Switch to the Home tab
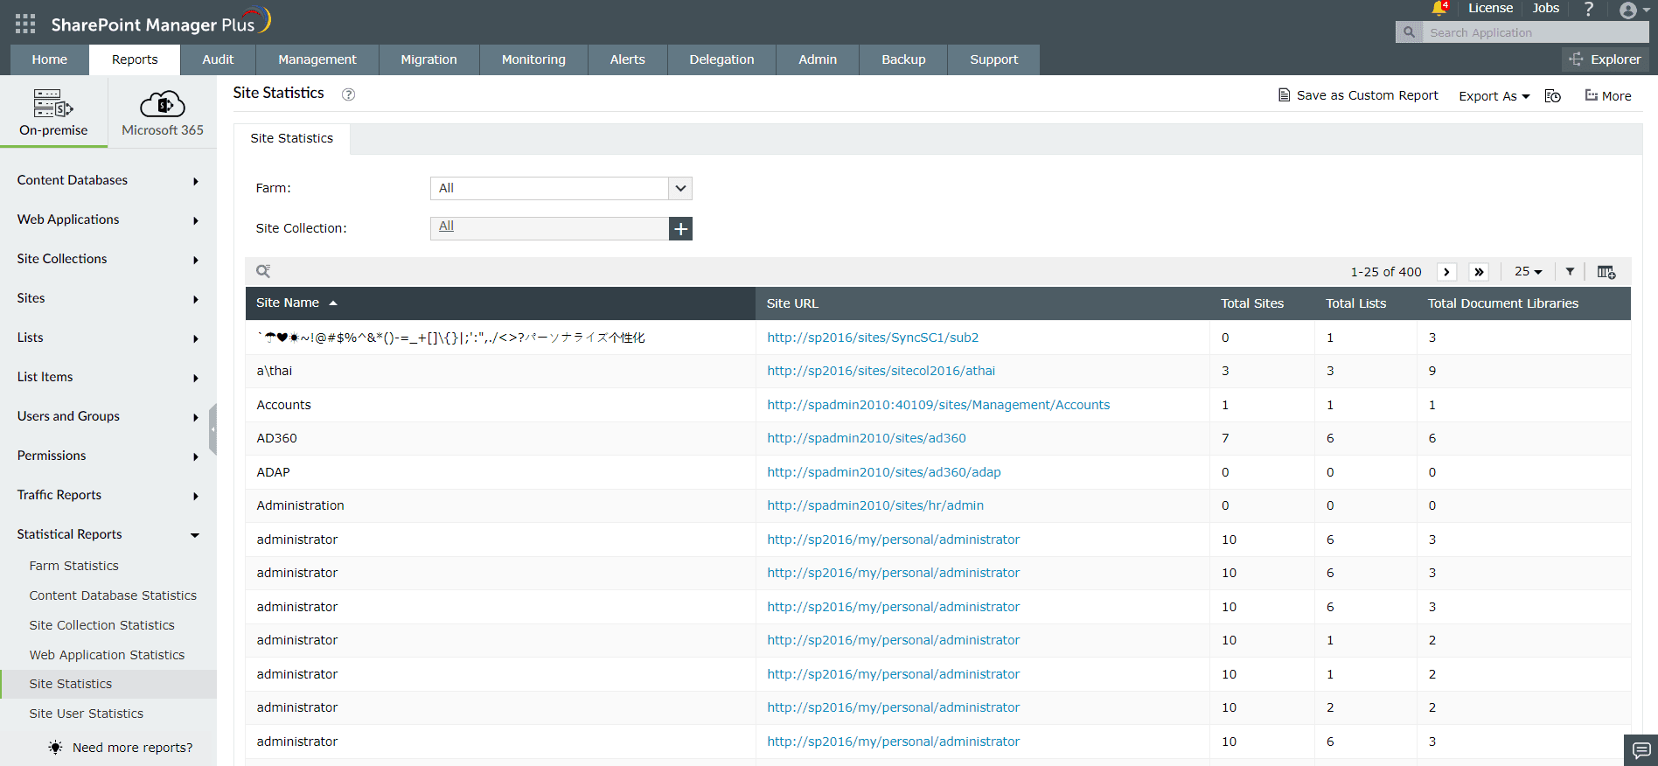The height and width of the screenshot is (766, 1658). pyautogui.click(x=50, y=59)
